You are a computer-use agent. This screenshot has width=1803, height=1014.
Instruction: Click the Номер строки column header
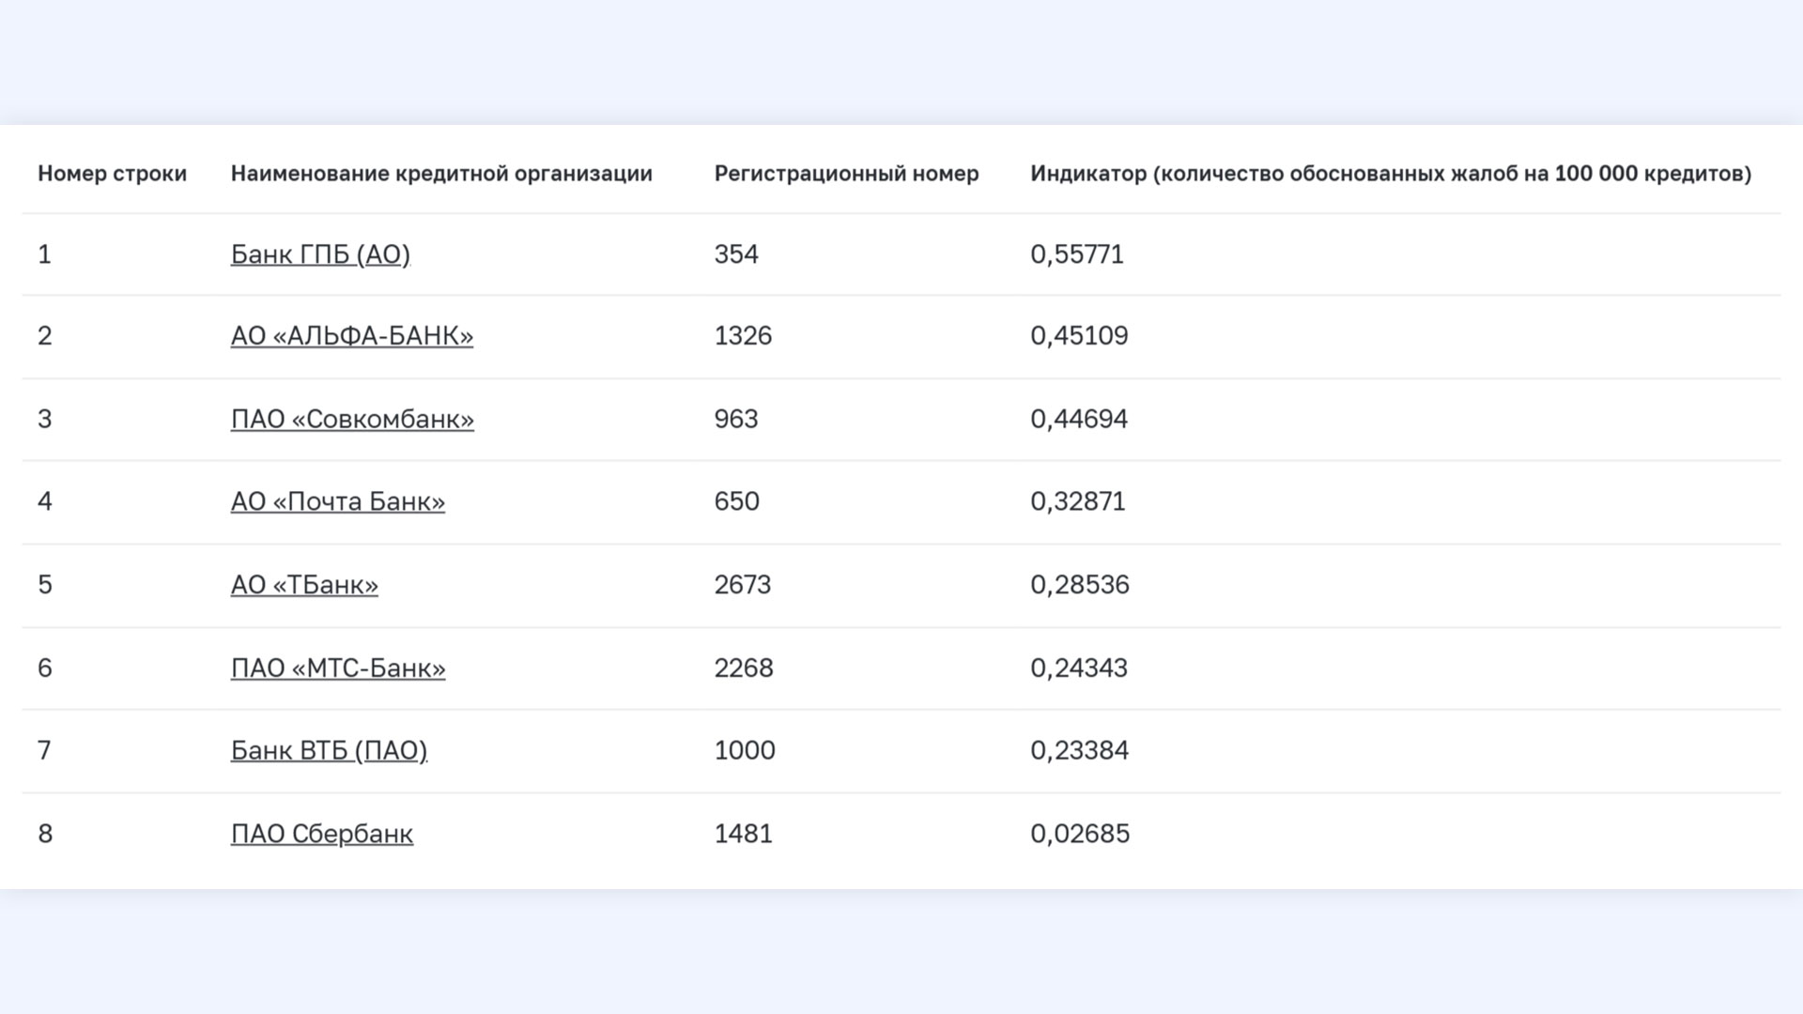coord(113,174)
